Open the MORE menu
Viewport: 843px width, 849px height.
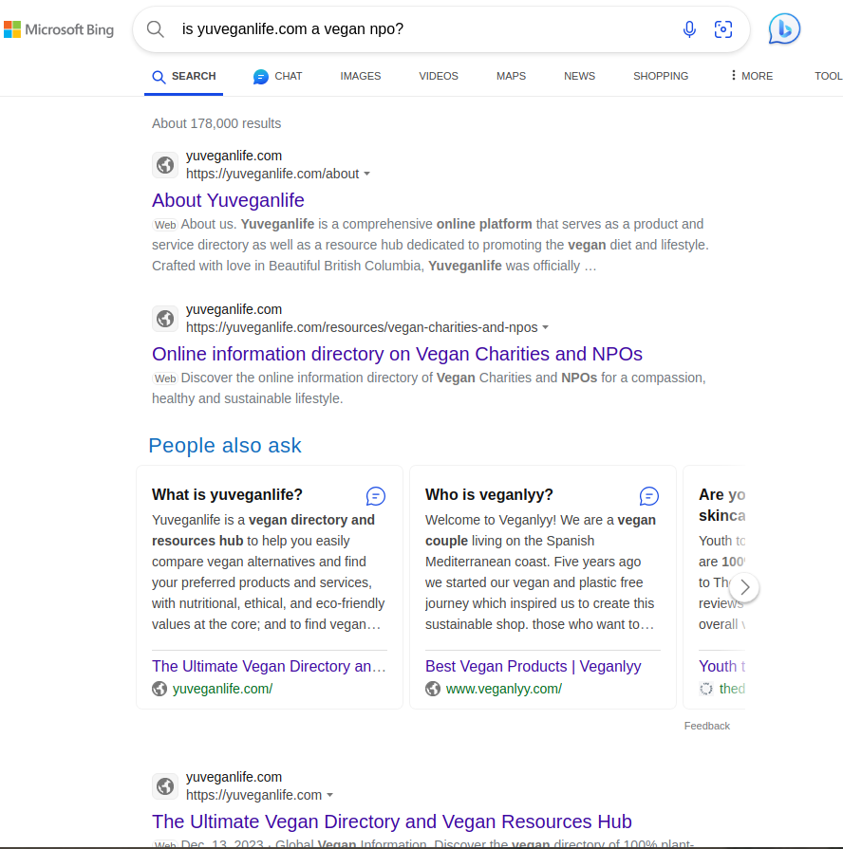pyautogui.click(x=752, y=76)
